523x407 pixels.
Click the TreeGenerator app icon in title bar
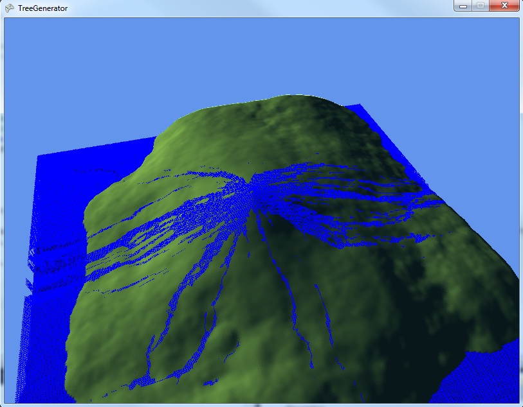click(9, 8)
